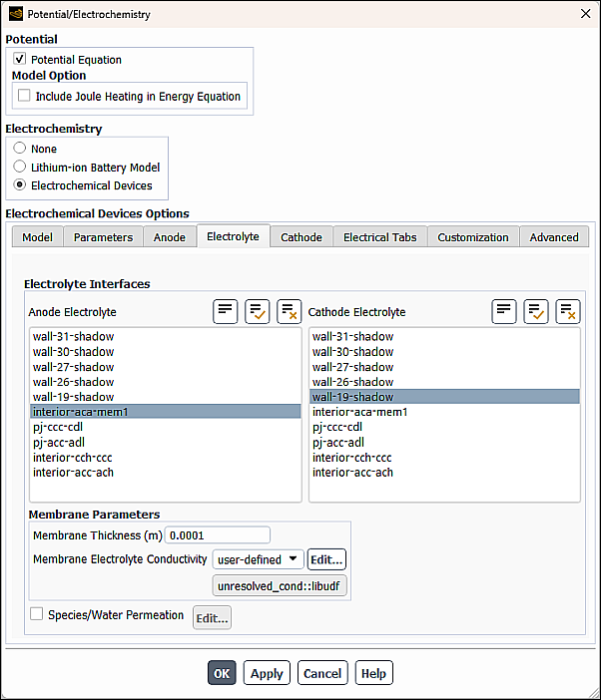Click the Membrane Thickness input field
The width and height of the screenshot is (601, 700).
[x=218, y=534]
